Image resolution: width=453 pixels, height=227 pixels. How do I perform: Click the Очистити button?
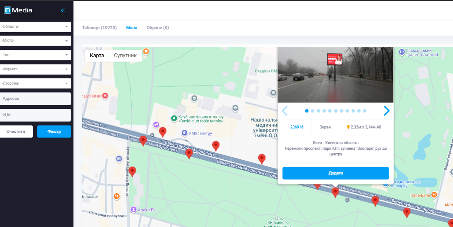tap(16, 131)
